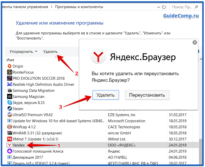Select Skype, версия 8.33 entry
Screen dimensions: 205x167
pyautogui.click(x=28, y=103)
